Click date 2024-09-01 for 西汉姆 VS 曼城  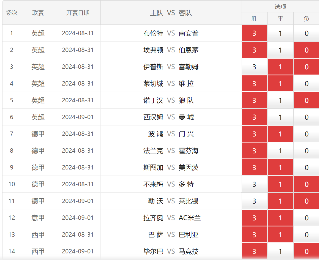(78, 117)
